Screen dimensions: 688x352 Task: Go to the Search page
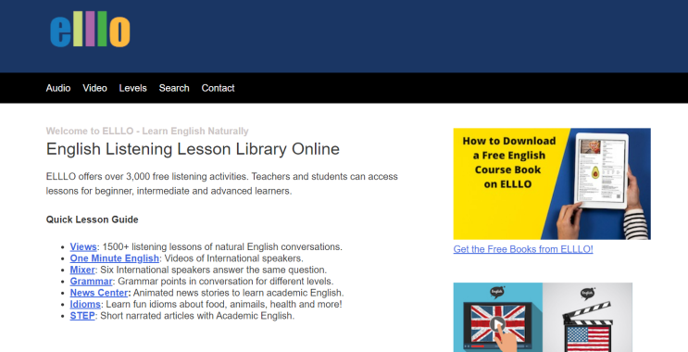click(x=174, y=88)
